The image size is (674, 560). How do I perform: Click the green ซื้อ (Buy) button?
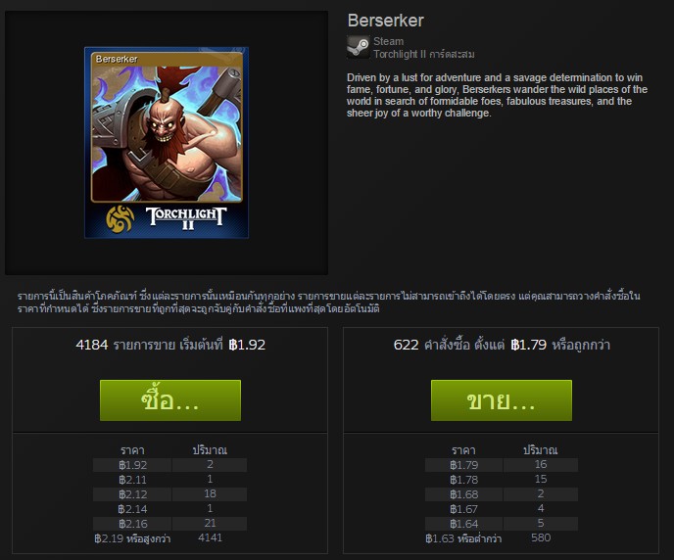(170, 400)
